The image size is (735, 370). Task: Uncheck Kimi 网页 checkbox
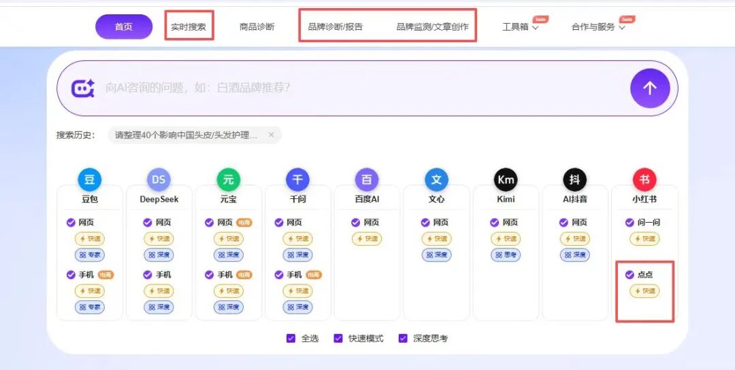(x=495, y=223)
